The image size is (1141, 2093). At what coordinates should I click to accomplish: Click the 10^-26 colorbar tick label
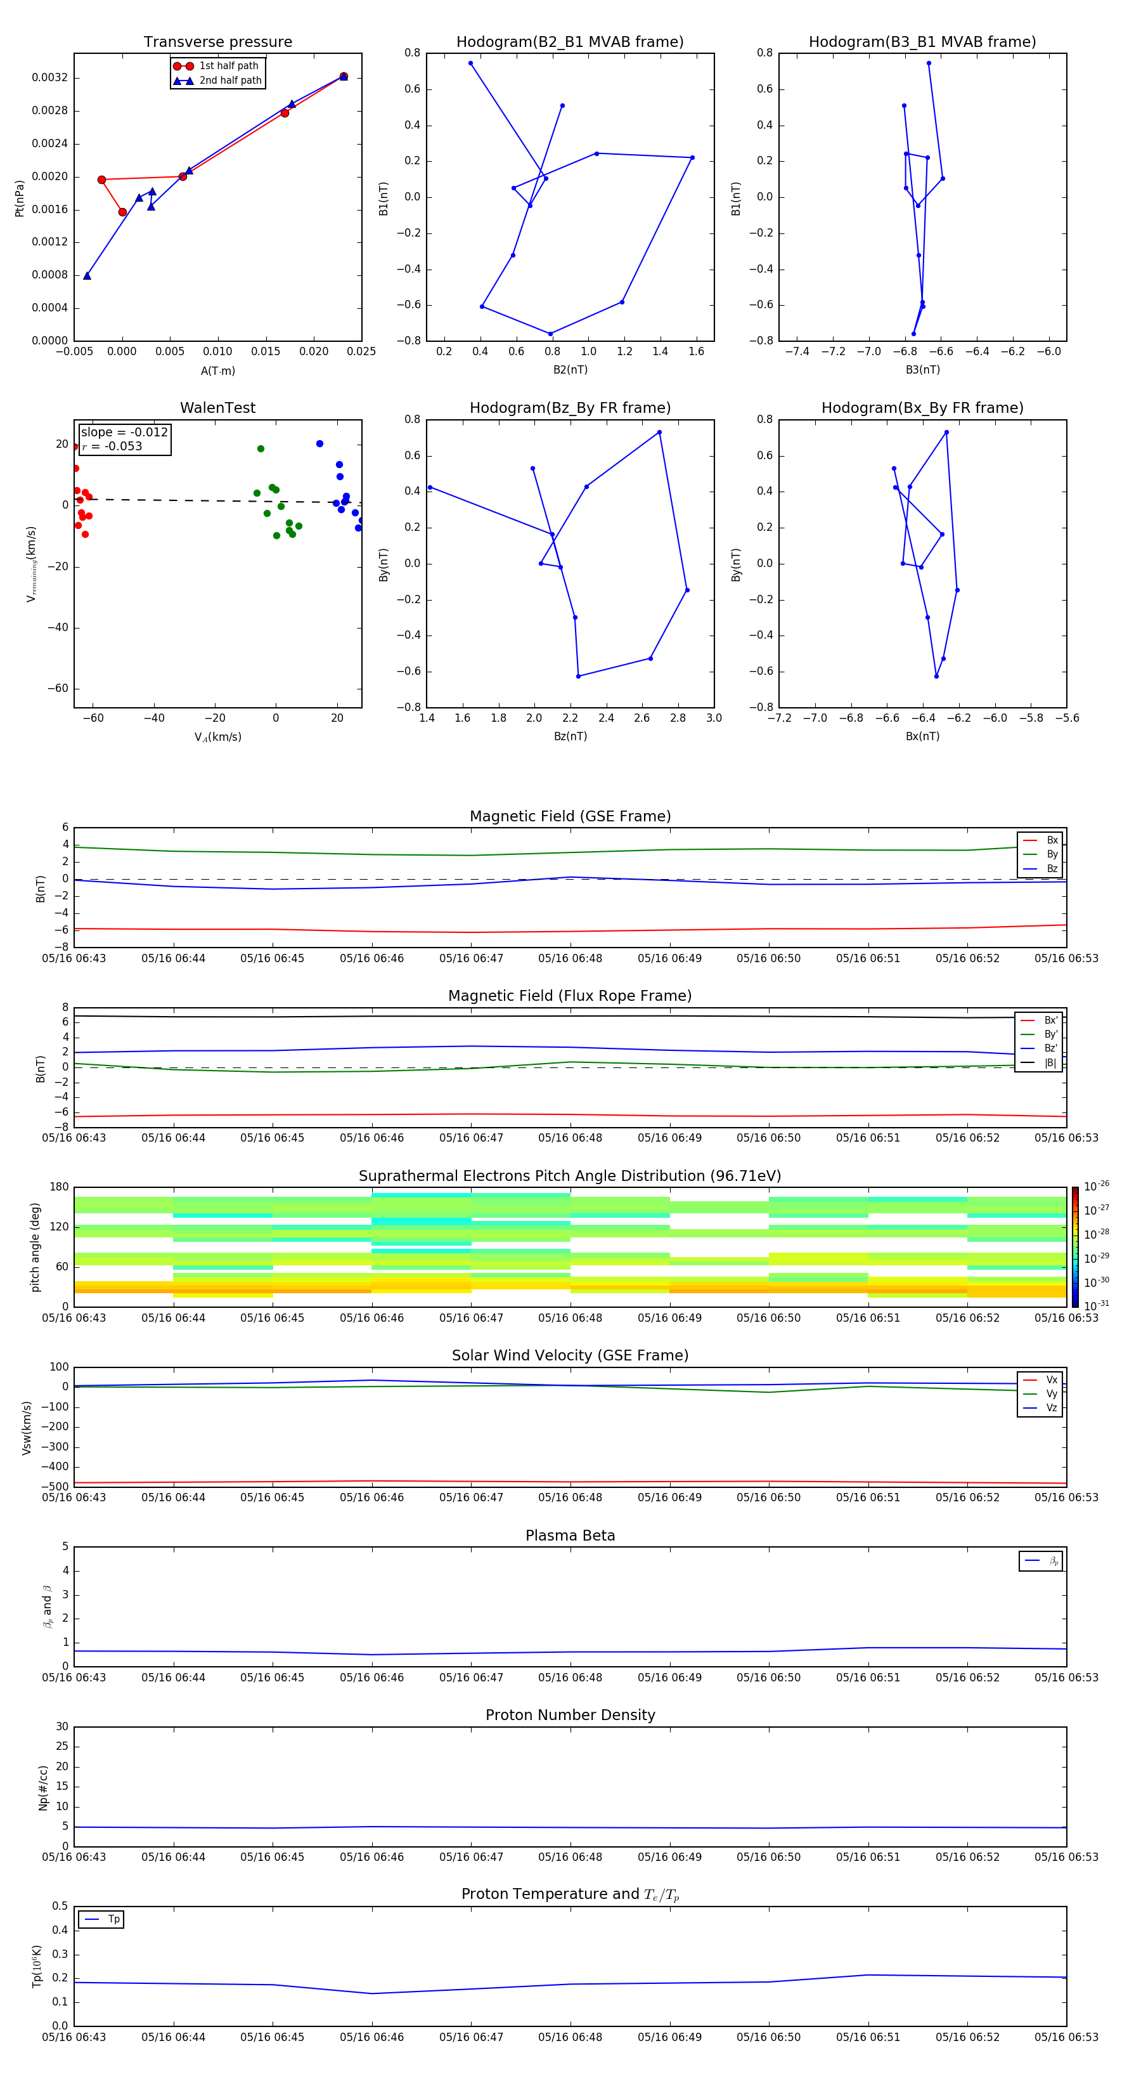(x=1097, y=1186)
